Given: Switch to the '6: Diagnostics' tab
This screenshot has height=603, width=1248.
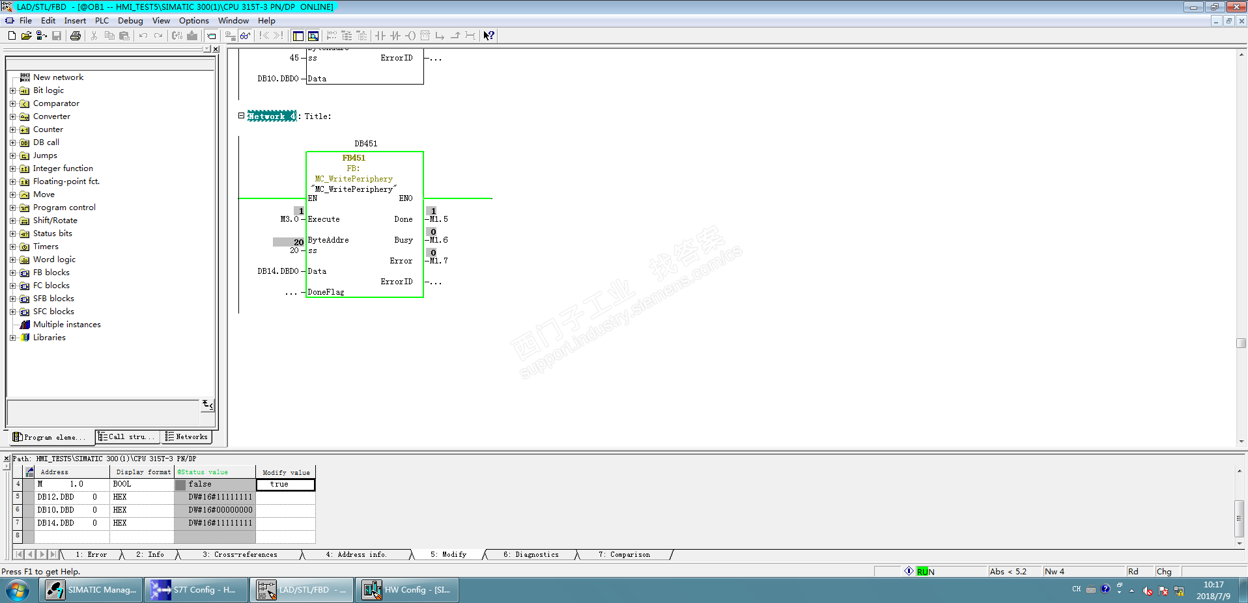Looking at the screenshot, I should (531, 555).
